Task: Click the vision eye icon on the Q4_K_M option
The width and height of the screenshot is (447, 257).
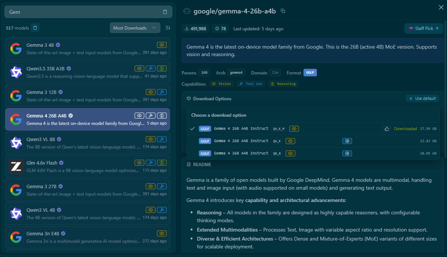Action: pyautogui.click(x=294, y=129)
